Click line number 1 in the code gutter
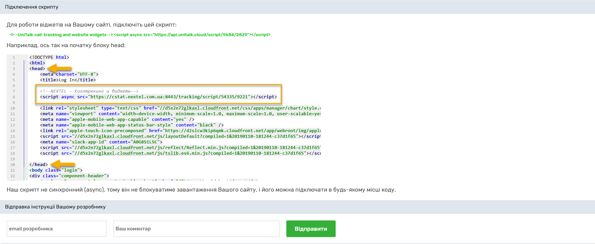 pos(14,57)
